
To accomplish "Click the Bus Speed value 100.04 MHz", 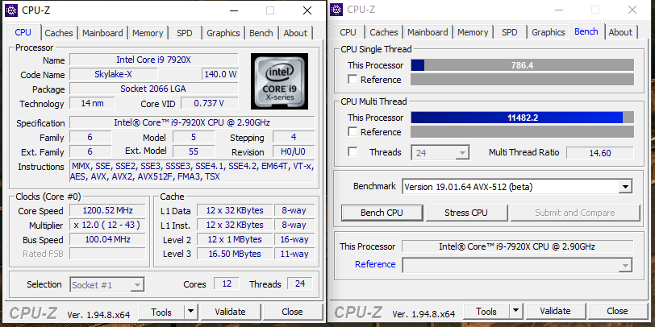I will point(107,239).
